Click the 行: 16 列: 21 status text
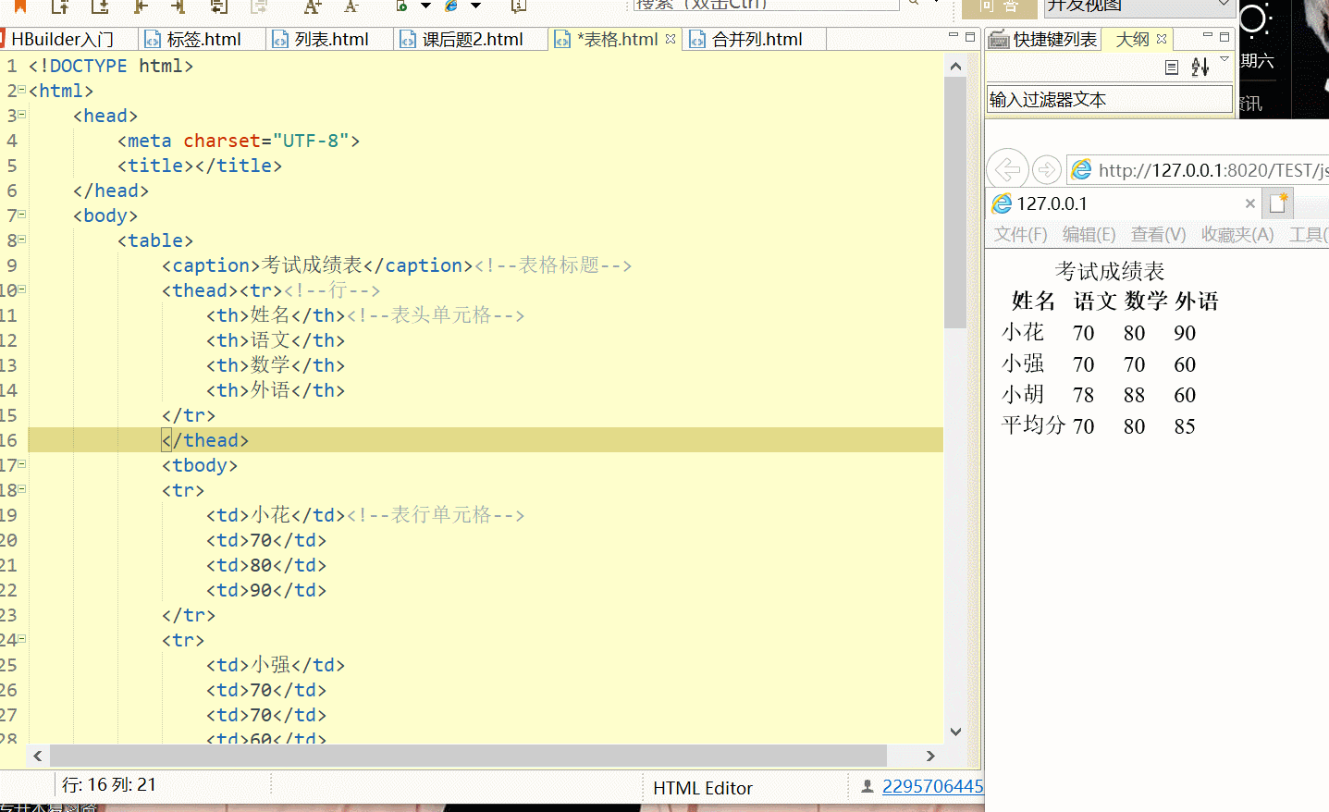Image resolution: width=1329 pixels, height=812 pixels. tap(109, 785)
